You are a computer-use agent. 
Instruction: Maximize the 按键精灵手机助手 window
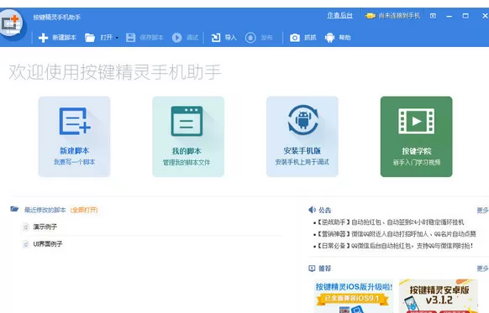coord(465,16)
